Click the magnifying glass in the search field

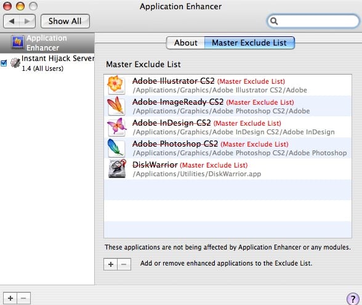[x=274, y=21]
